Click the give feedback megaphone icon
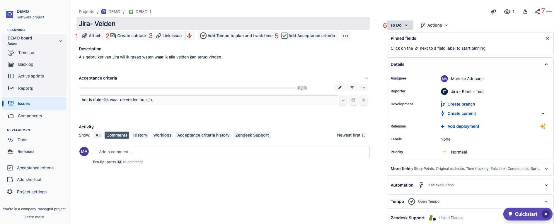Screen dimensions: 554x224 [493, 12]
